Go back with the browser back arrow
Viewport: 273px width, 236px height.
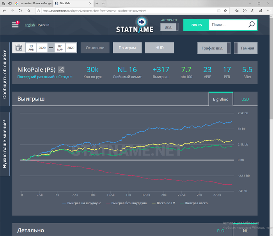click(4, 10)
